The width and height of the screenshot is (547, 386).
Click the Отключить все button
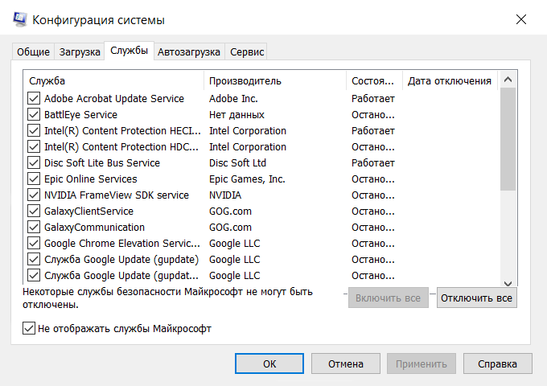point(476,298)
